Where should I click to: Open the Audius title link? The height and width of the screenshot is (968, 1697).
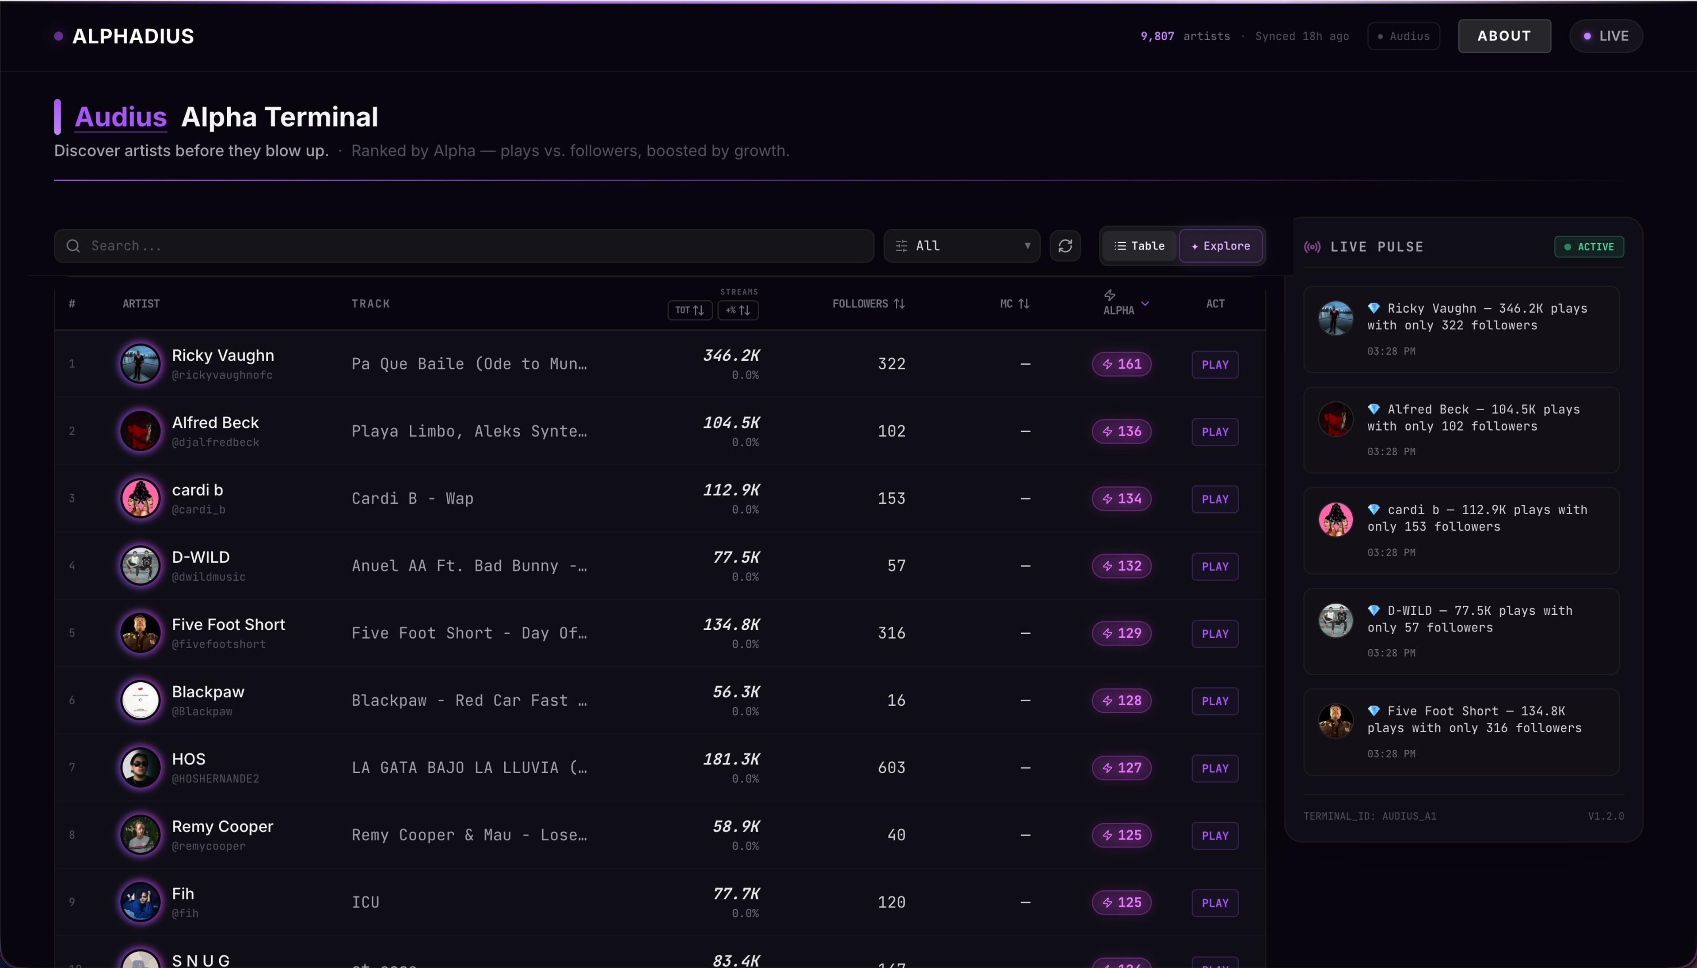click(x=120, y=117)
